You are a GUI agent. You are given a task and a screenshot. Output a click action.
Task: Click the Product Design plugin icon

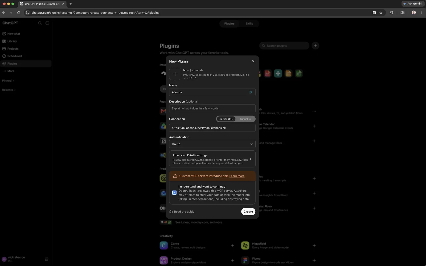point(164,260)
